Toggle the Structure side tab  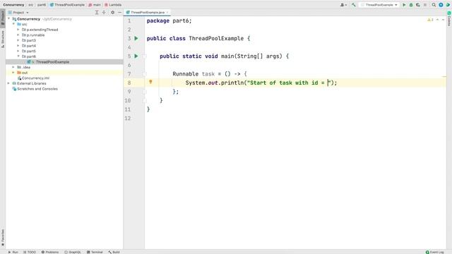point(3,39)
